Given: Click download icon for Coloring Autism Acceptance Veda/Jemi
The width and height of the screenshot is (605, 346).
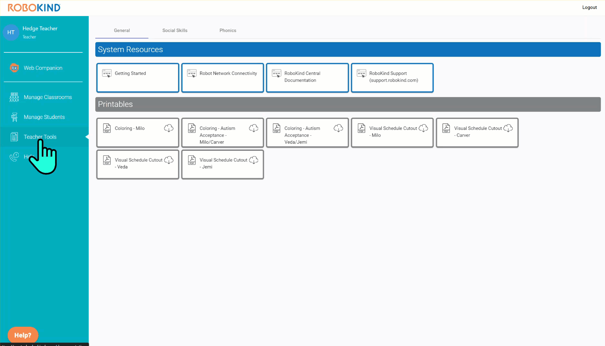Looking at the screenshot, I should coord(338,128).
